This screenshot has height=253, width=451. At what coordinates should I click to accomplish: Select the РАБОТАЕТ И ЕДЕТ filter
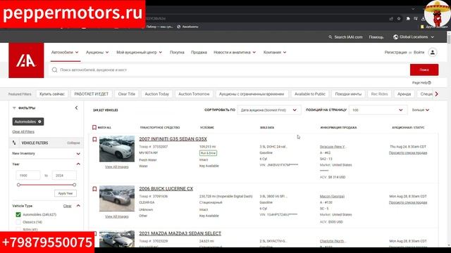pos(91,94)
